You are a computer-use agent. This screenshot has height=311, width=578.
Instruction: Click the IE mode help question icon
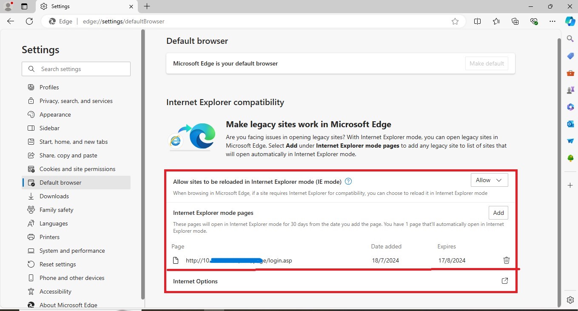348,181
